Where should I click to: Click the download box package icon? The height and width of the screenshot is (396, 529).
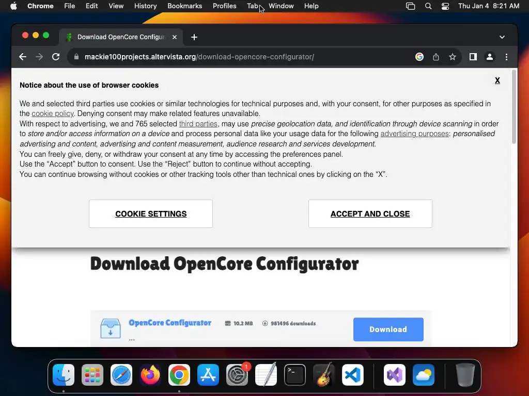click(x=111, y=328)
